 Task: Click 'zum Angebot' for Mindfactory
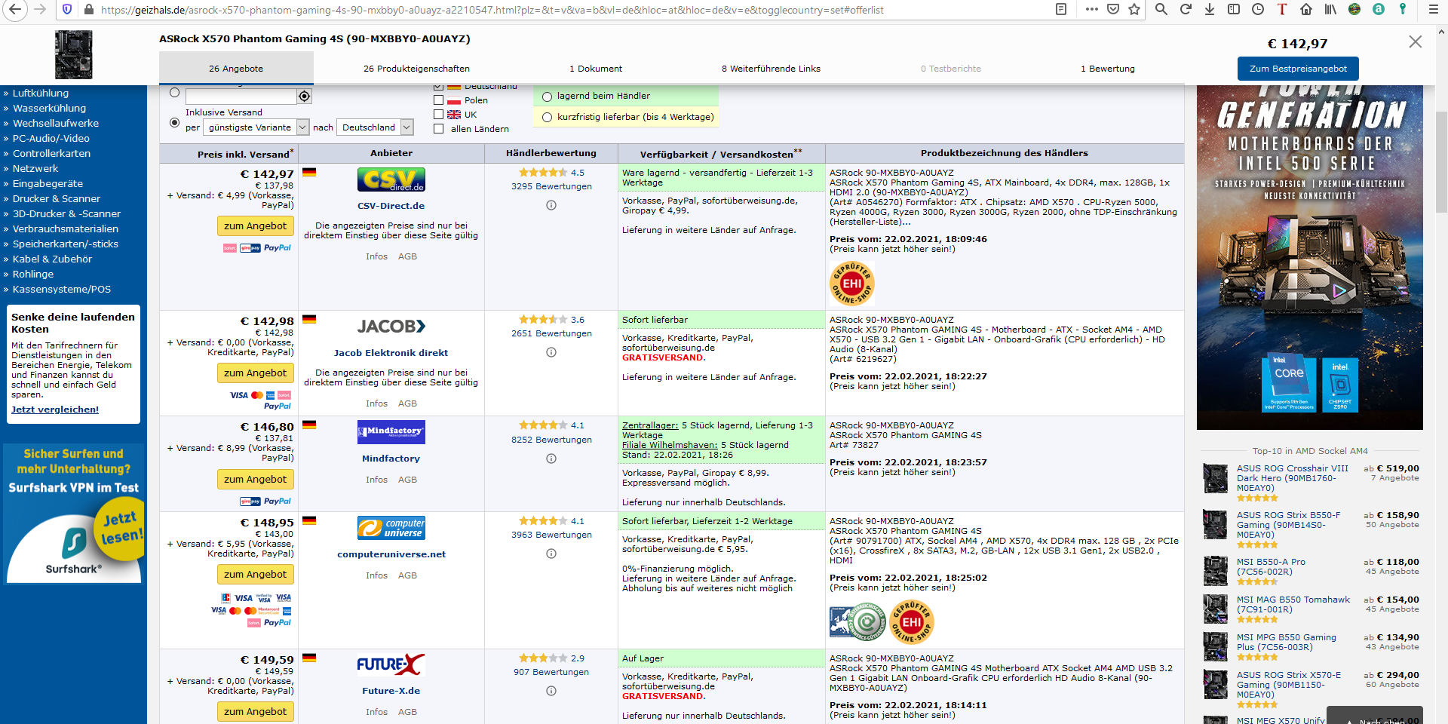255,480
